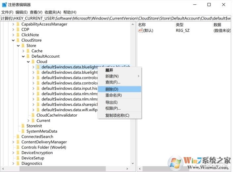The height and width of the screenshot is (172, 233).
Task: Click the Store folder icon
Action: [23, 45]
